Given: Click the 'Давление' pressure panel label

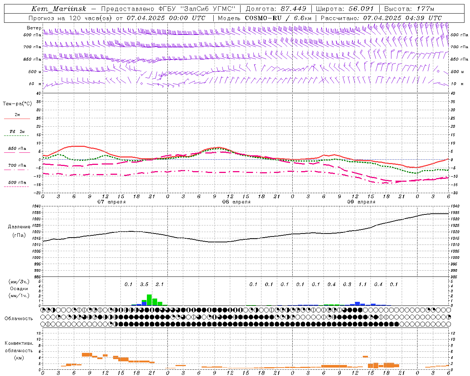Looking at the screenshot, I should (19, 227).
